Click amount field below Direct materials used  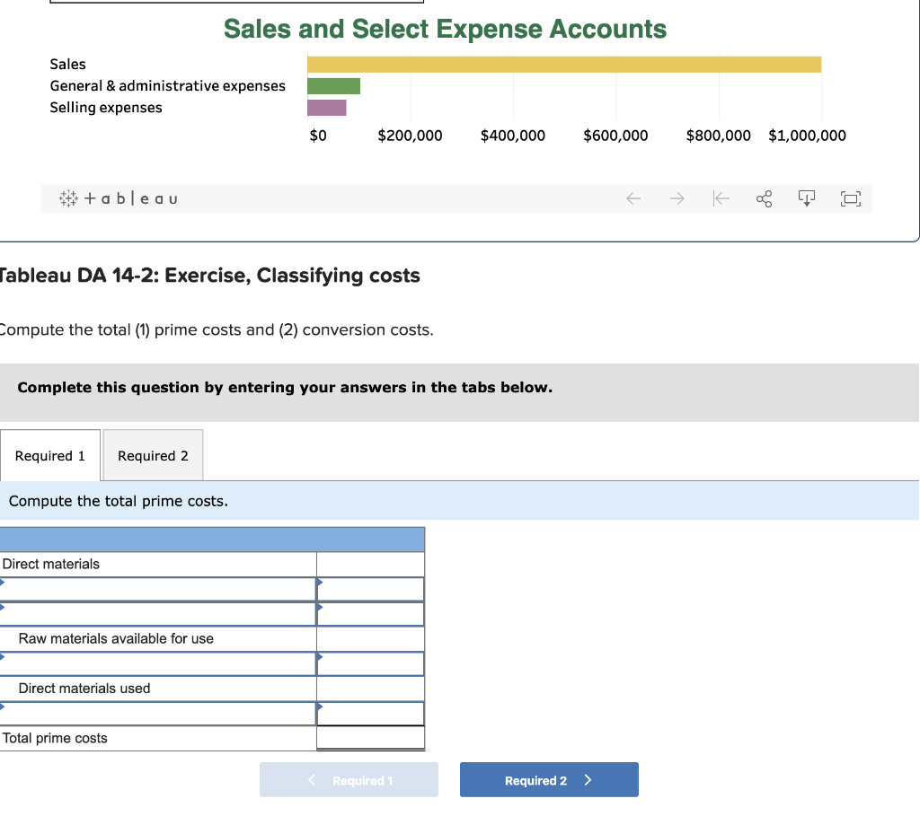coord(370,714)
